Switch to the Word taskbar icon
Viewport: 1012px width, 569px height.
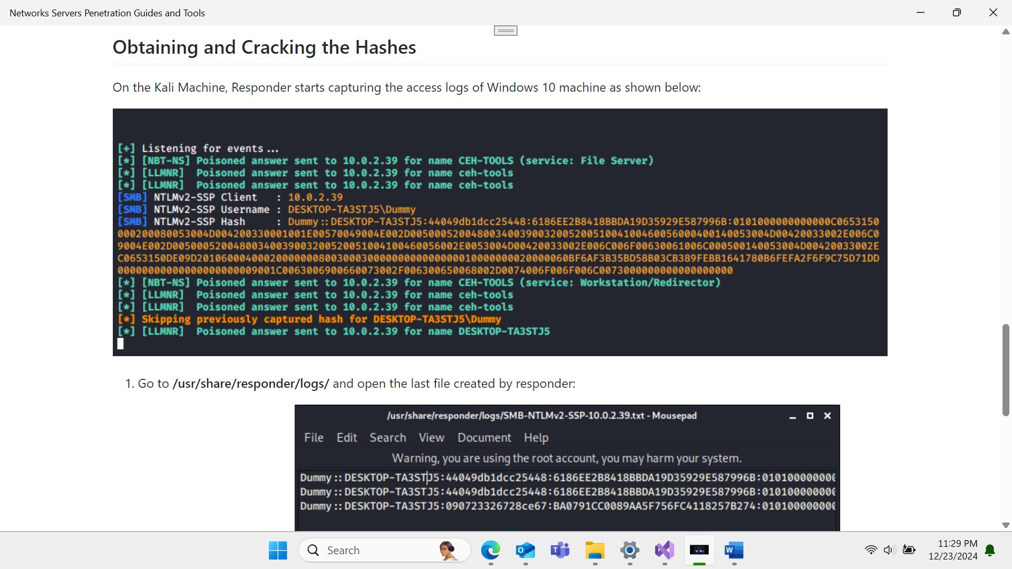734,551
